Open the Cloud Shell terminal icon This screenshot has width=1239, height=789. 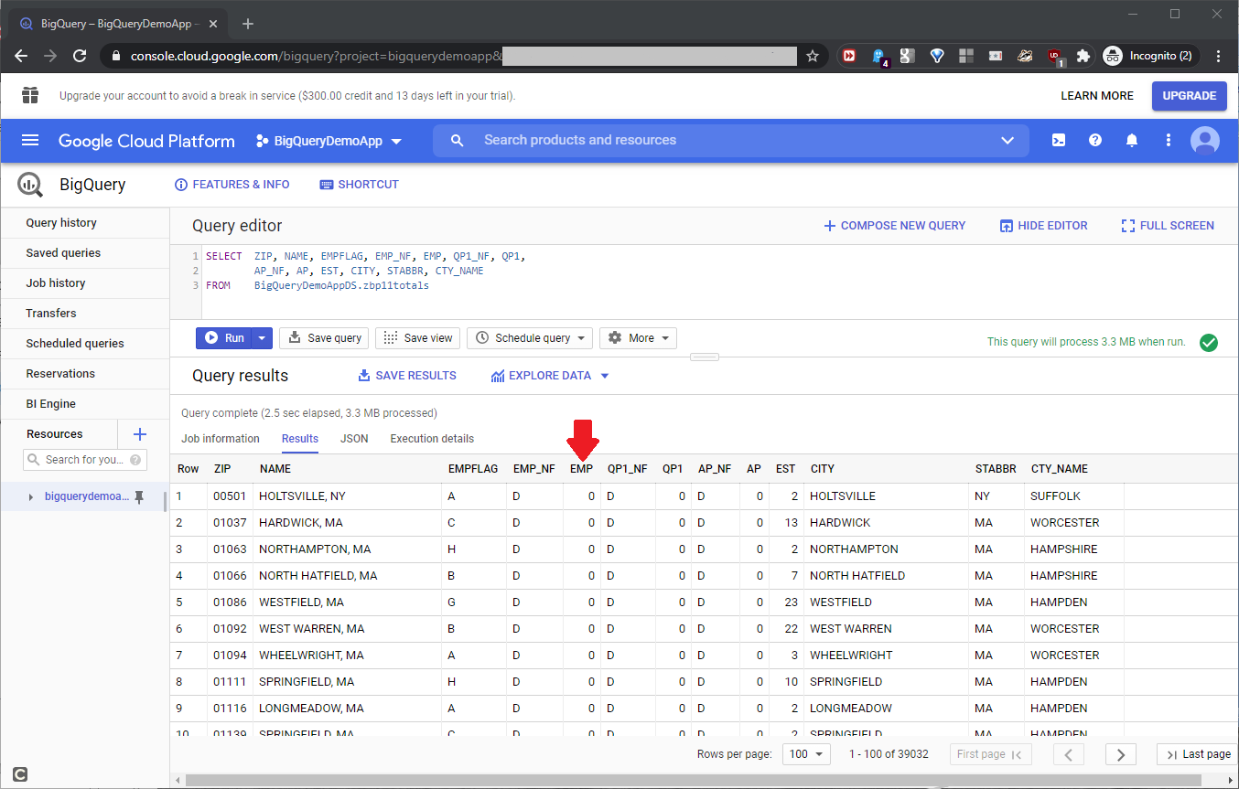point(1058,141)
